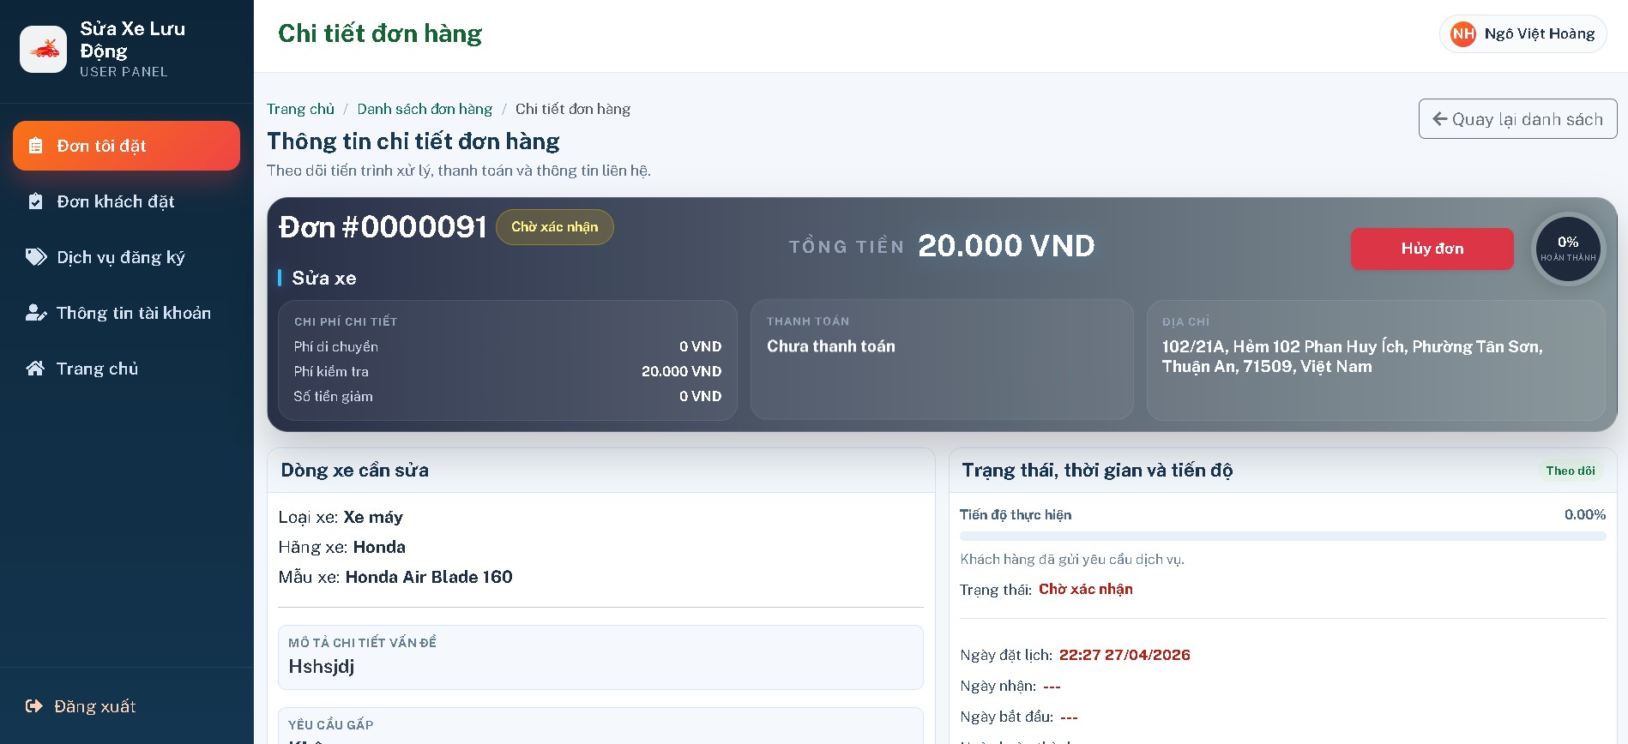Click the Ngày bắt đầu value
Screen dimensions: 1628x744
(x=1069, y=717)
